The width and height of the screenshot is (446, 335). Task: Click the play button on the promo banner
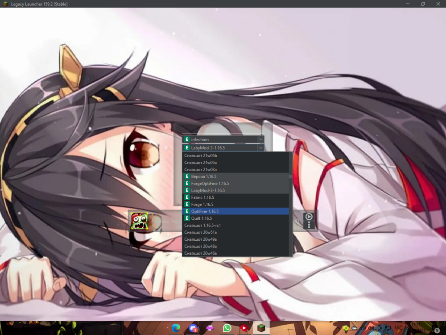click(309, 217)
